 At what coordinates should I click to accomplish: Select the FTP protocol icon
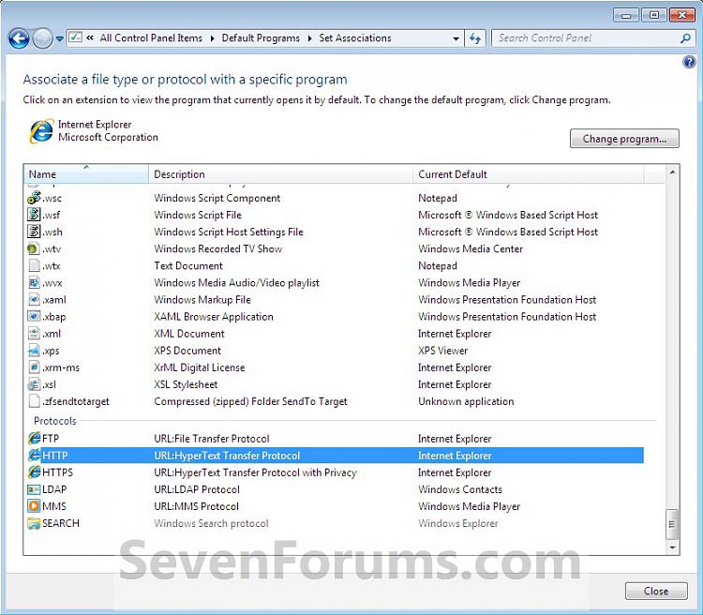coord(34,438)
